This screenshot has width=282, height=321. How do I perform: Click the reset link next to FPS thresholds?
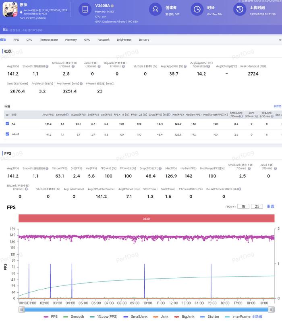pos(270,206)
